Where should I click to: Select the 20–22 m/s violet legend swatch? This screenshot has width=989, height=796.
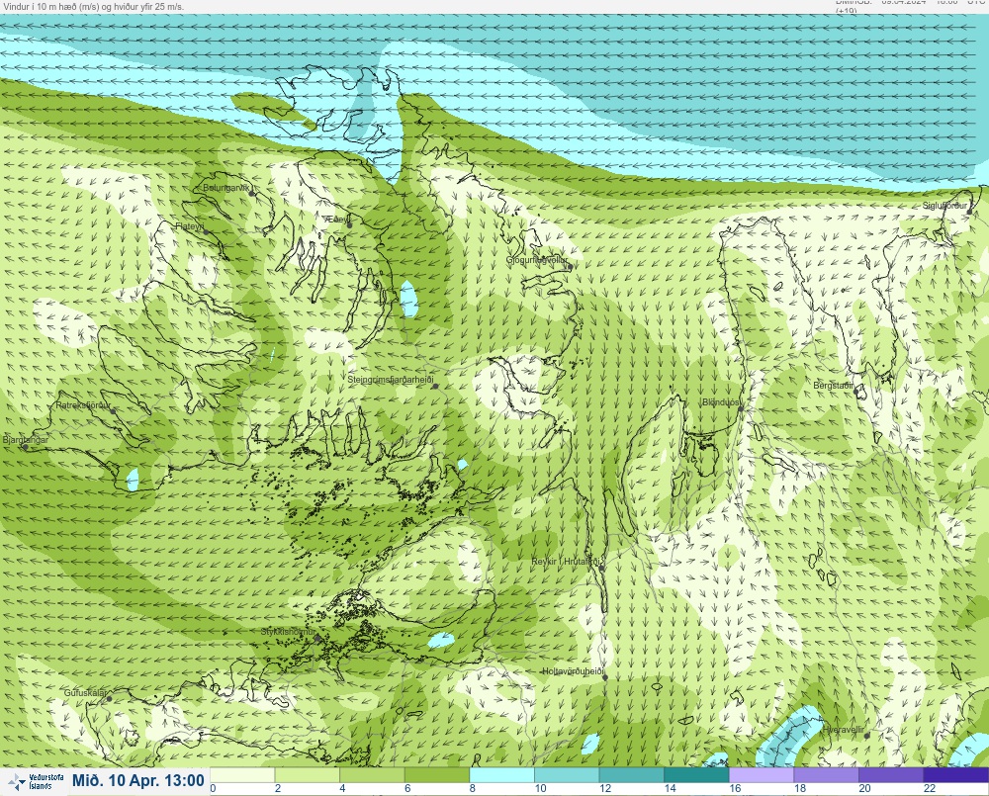click(x=892, y=774)
